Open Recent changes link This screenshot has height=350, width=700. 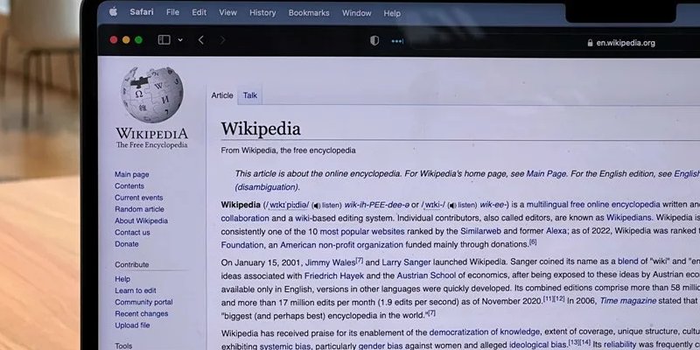tap(142, 314)
